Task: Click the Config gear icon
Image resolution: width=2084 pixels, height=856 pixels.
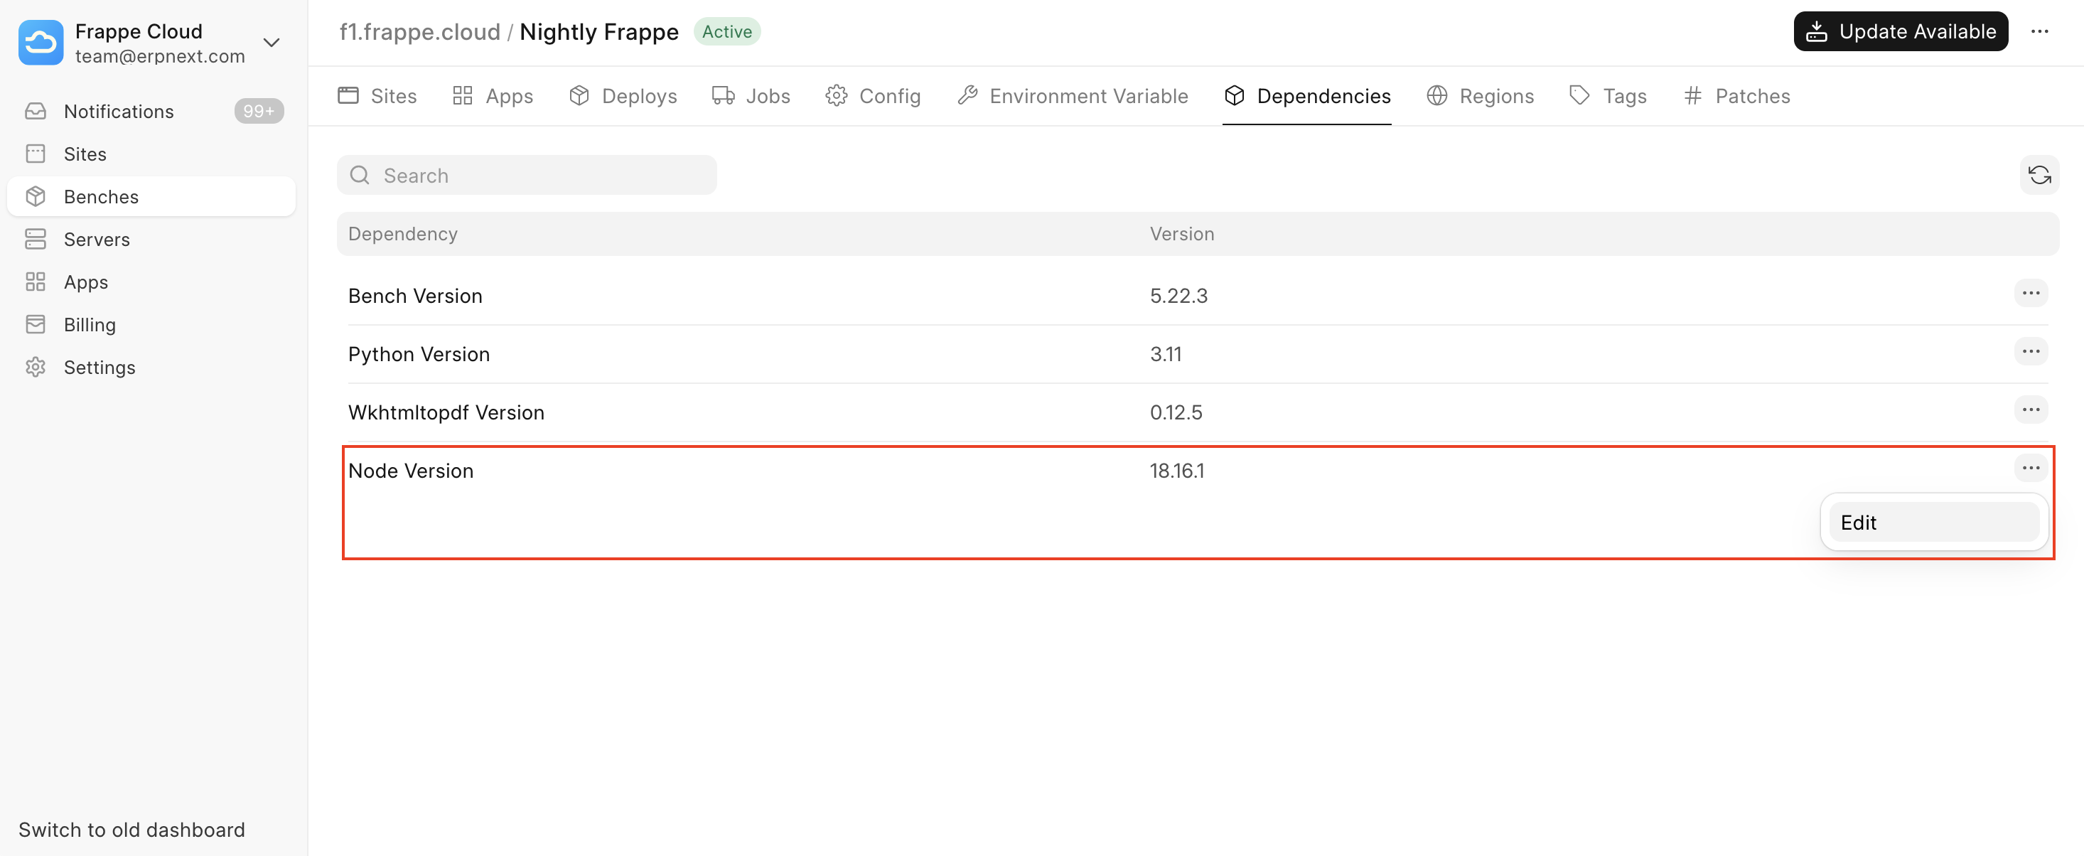Action: click(836, 96)
